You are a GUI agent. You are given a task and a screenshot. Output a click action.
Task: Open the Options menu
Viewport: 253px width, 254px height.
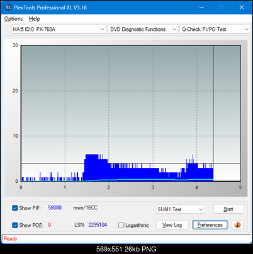click(x=13, y=19)
